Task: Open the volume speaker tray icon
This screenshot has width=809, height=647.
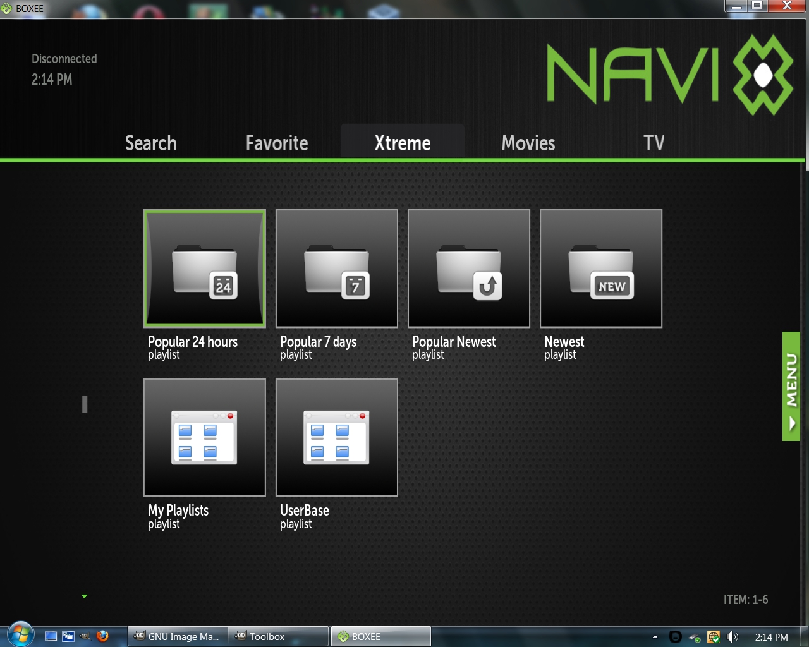Action: [x=732, y=637]
